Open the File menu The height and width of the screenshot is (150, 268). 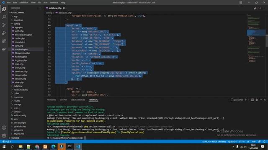click(9, 2)
